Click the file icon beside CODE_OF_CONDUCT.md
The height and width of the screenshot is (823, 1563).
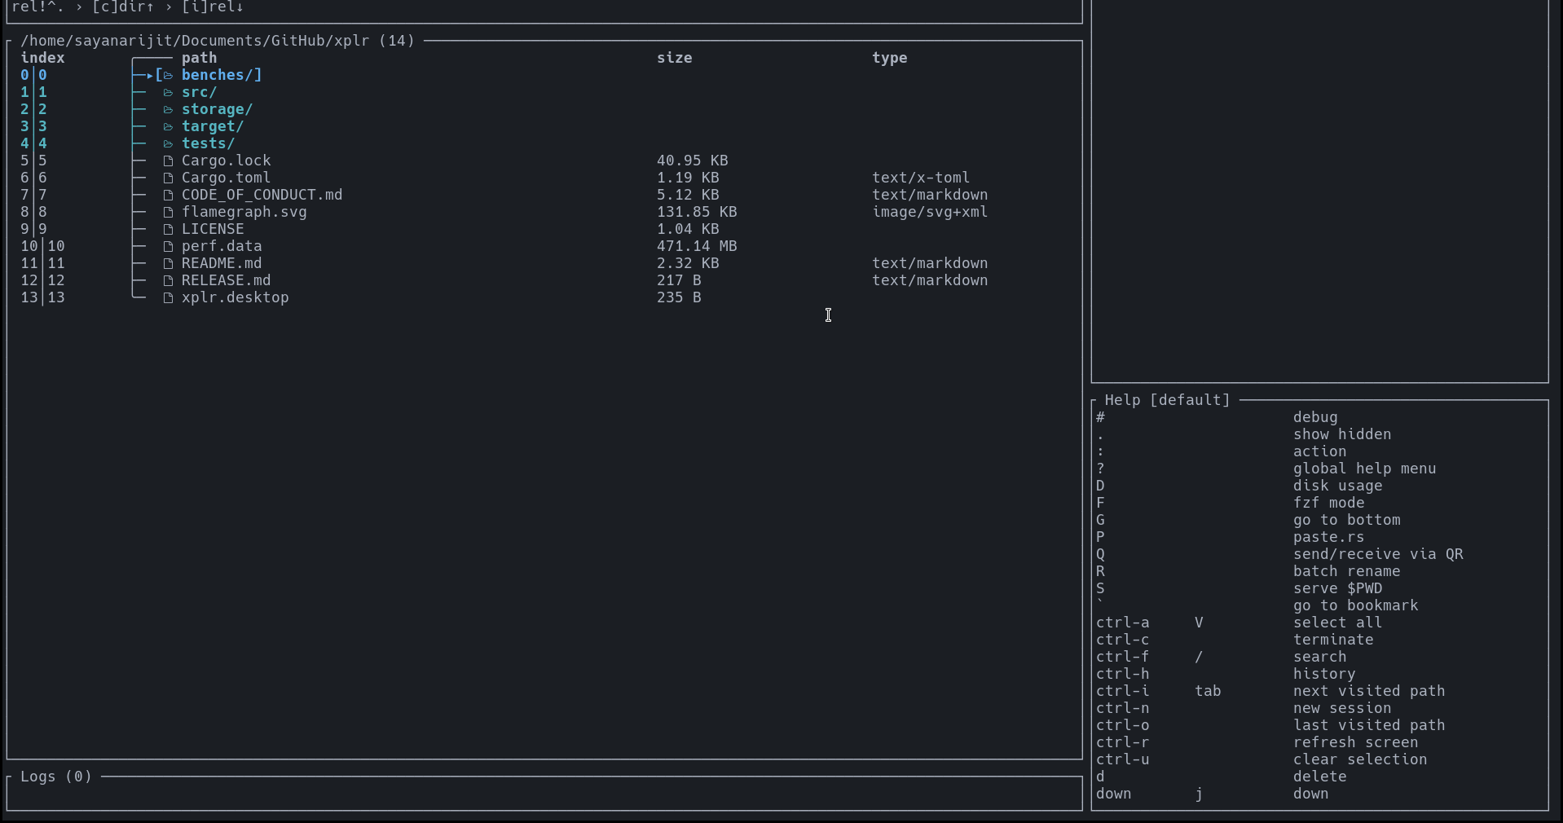point(168,195)
